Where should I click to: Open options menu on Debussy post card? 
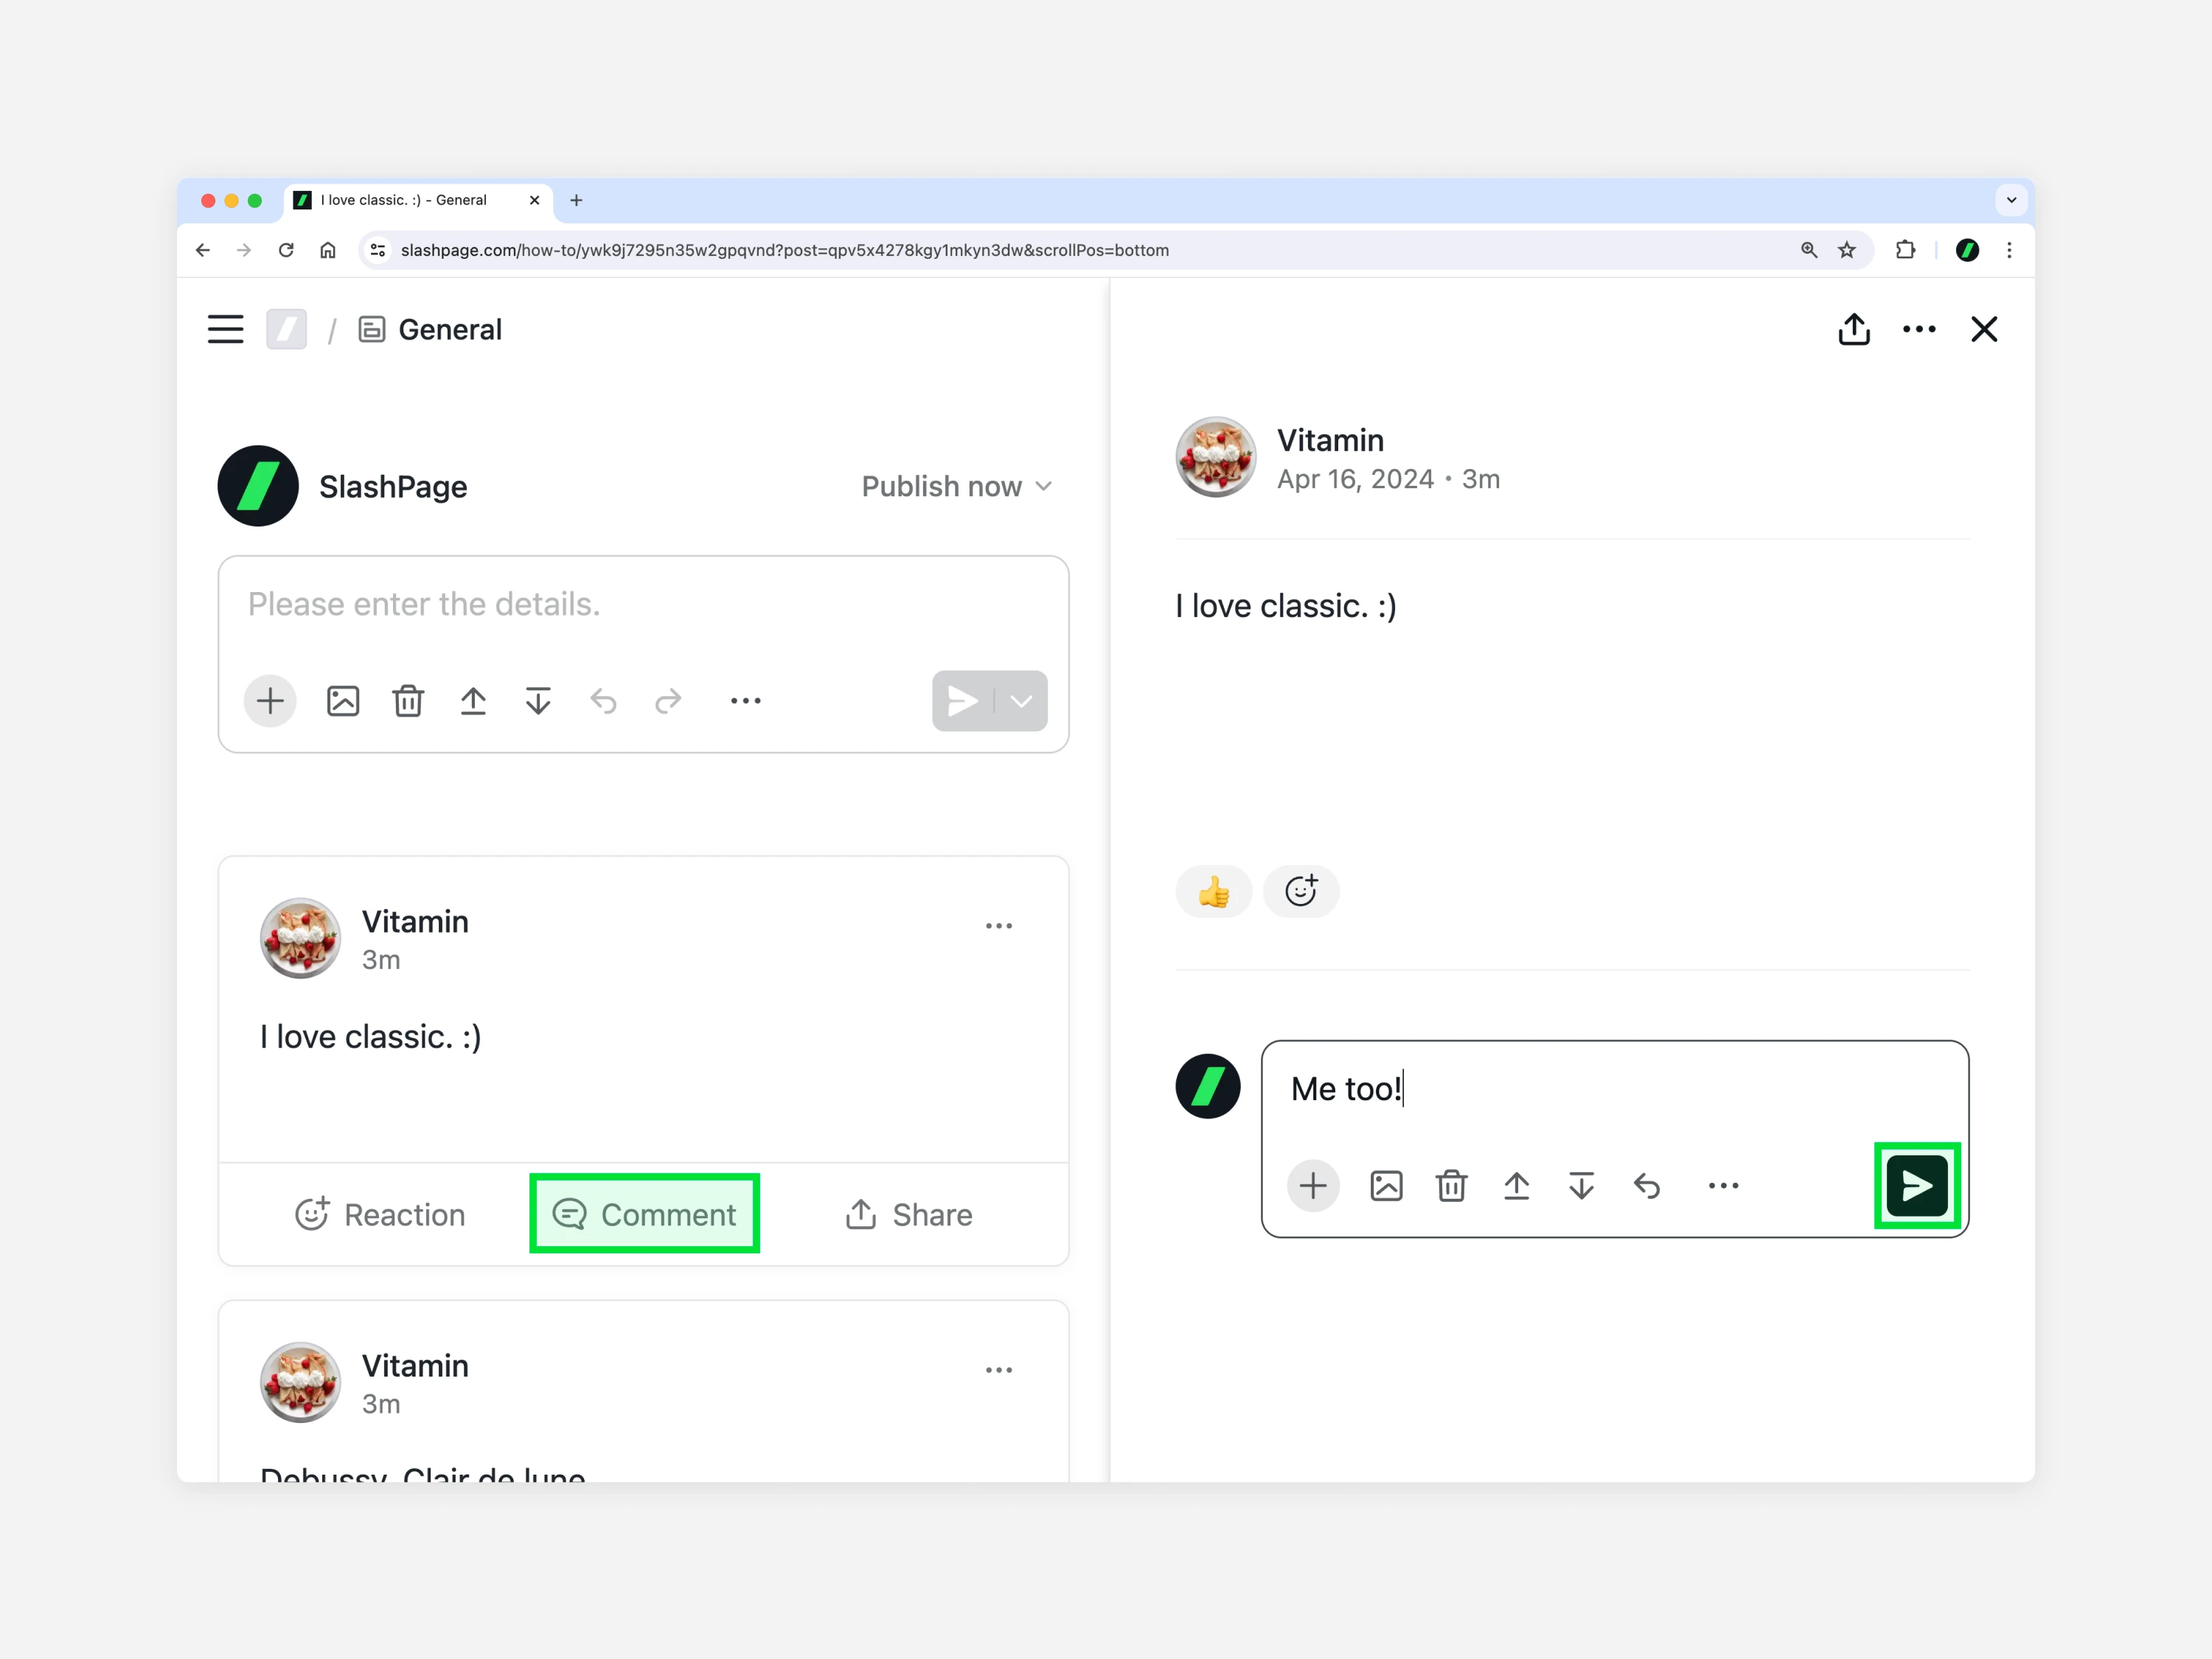(999, 1370)
